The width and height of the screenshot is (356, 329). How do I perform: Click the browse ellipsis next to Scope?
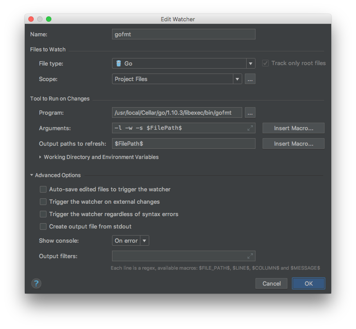coord(250,79)
